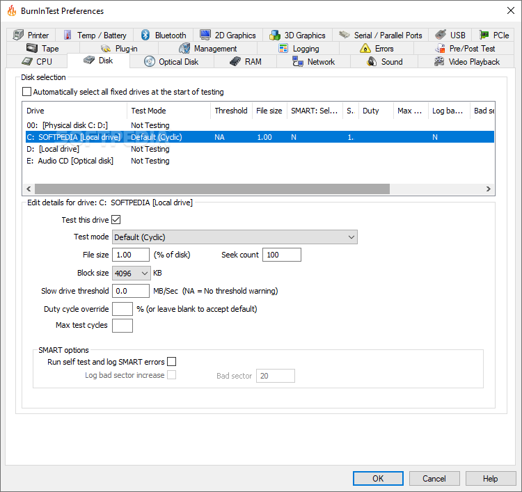Confirm preferences with OK button
This screenshot has width=522, height=492.
pos(378,478)
